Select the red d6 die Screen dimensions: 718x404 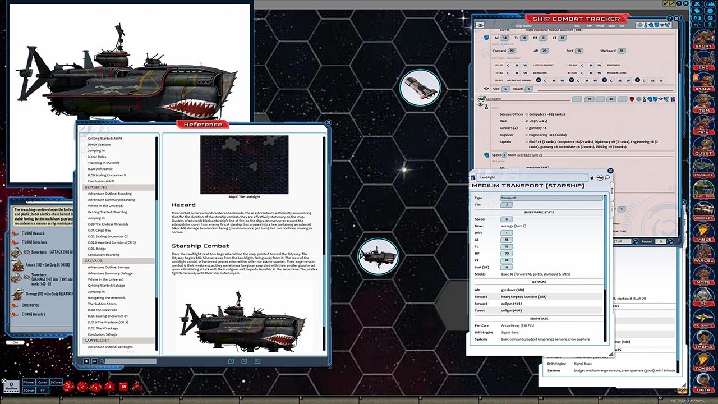pos(123,386)
